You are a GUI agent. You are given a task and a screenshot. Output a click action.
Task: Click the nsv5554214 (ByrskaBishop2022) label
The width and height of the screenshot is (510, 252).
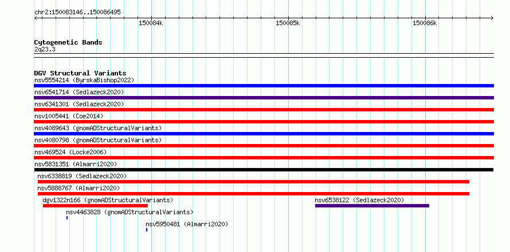(84, 80)
